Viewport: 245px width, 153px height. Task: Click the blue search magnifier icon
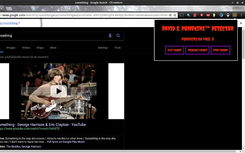[118, 36]
